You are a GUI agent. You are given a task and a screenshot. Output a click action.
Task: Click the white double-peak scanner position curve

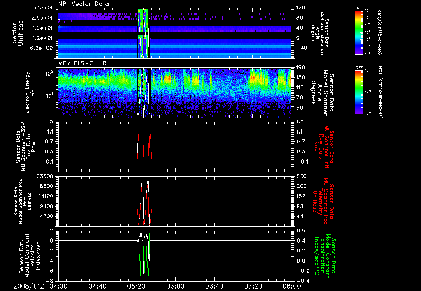pyautogui.click(x=143, y=203)
